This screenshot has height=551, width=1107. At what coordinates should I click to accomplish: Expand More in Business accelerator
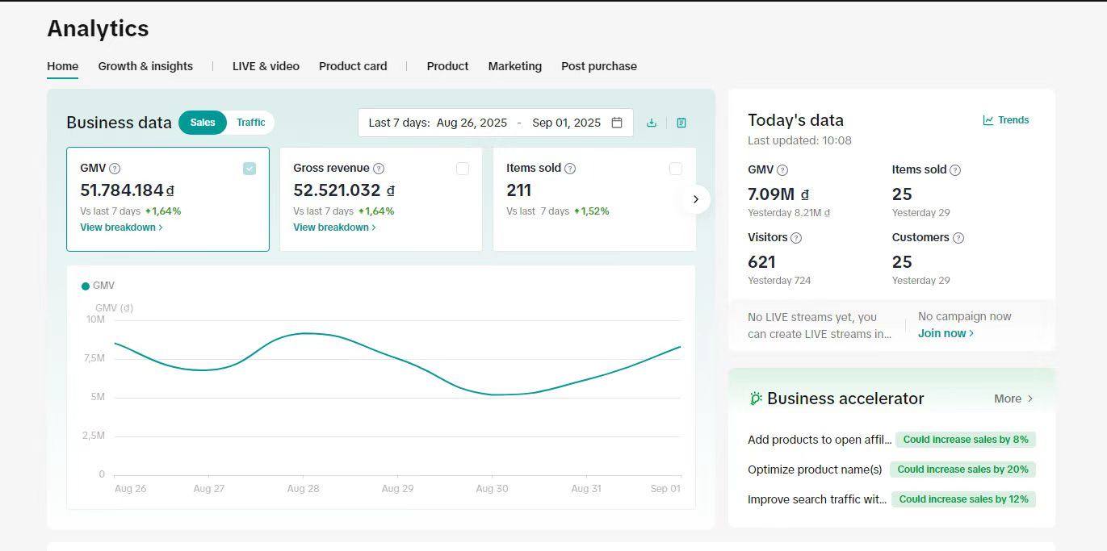(x=1013, y=399)
